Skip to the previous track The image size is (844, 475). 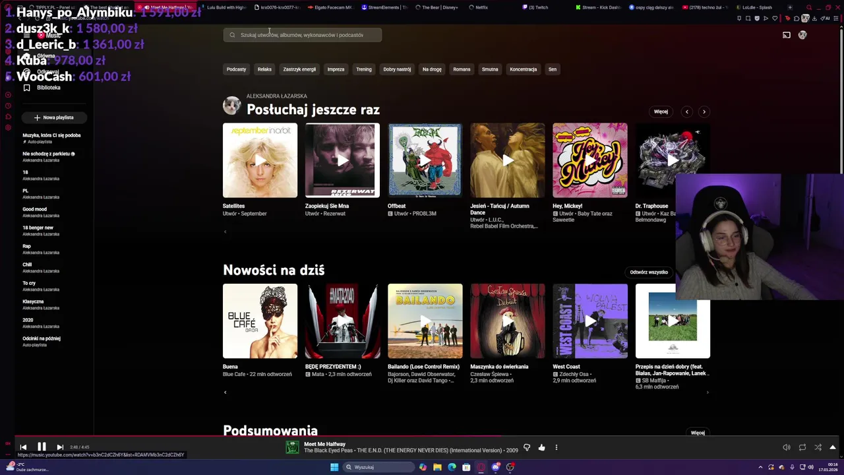23,447
